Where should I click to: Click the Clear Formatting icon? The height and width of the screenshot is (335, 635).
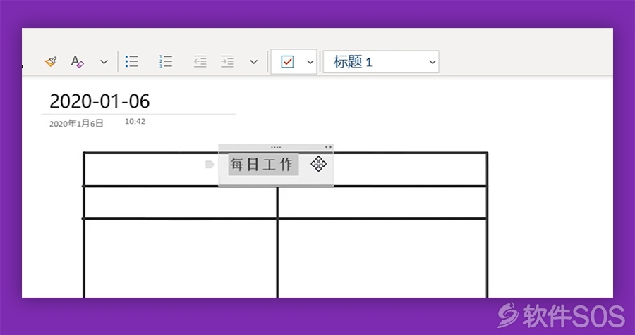click(x=77, y=62)
